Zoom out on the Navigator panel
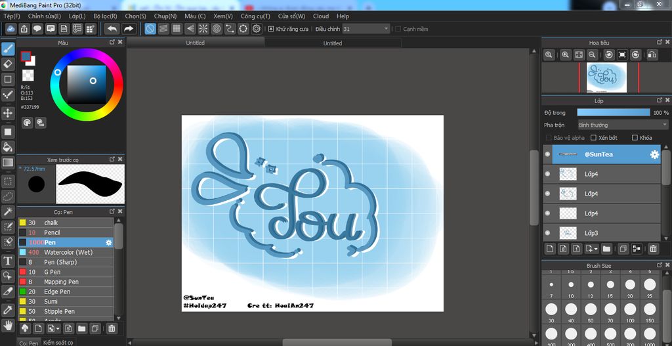The image size is (672, 346). tap(592, 55)
